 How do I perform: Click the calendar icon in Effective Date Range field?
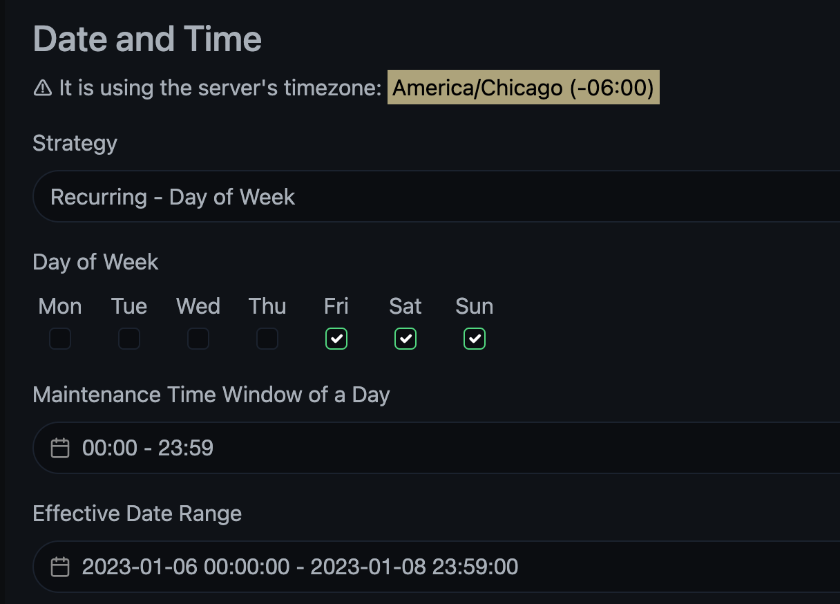coord(60,566)
